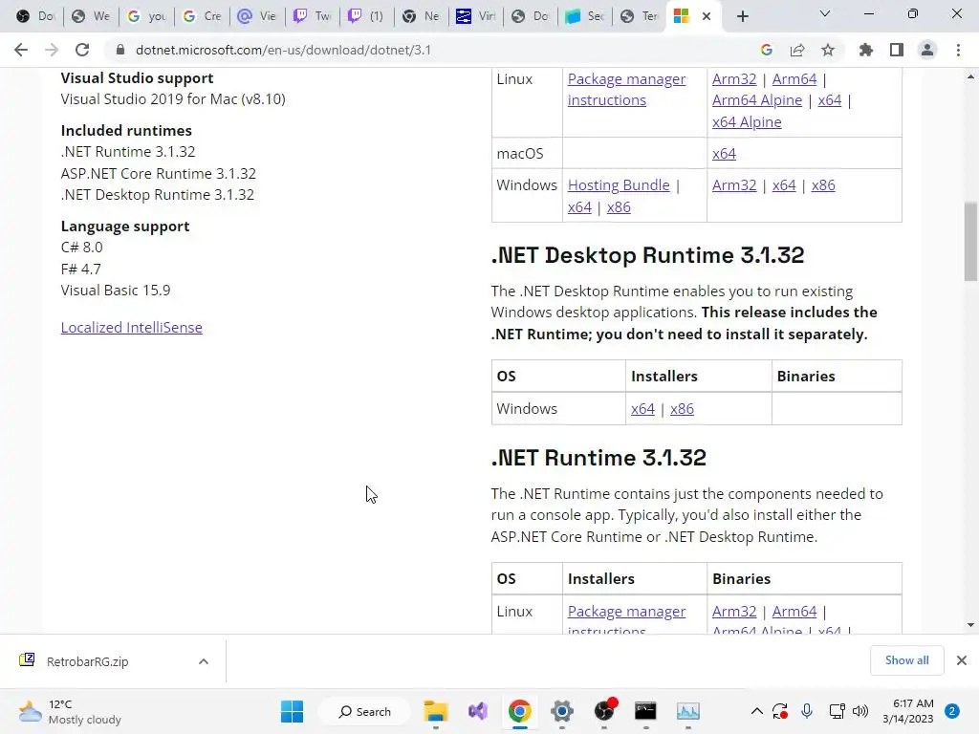The height and width of the screenshot is (734, 979).
Task: Switch to the 'Tw' Twitch tab
Action: 313,16
